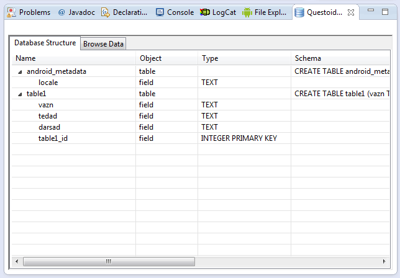Click the Type column header
Screen dimensions: 400x278
point(244,58)
